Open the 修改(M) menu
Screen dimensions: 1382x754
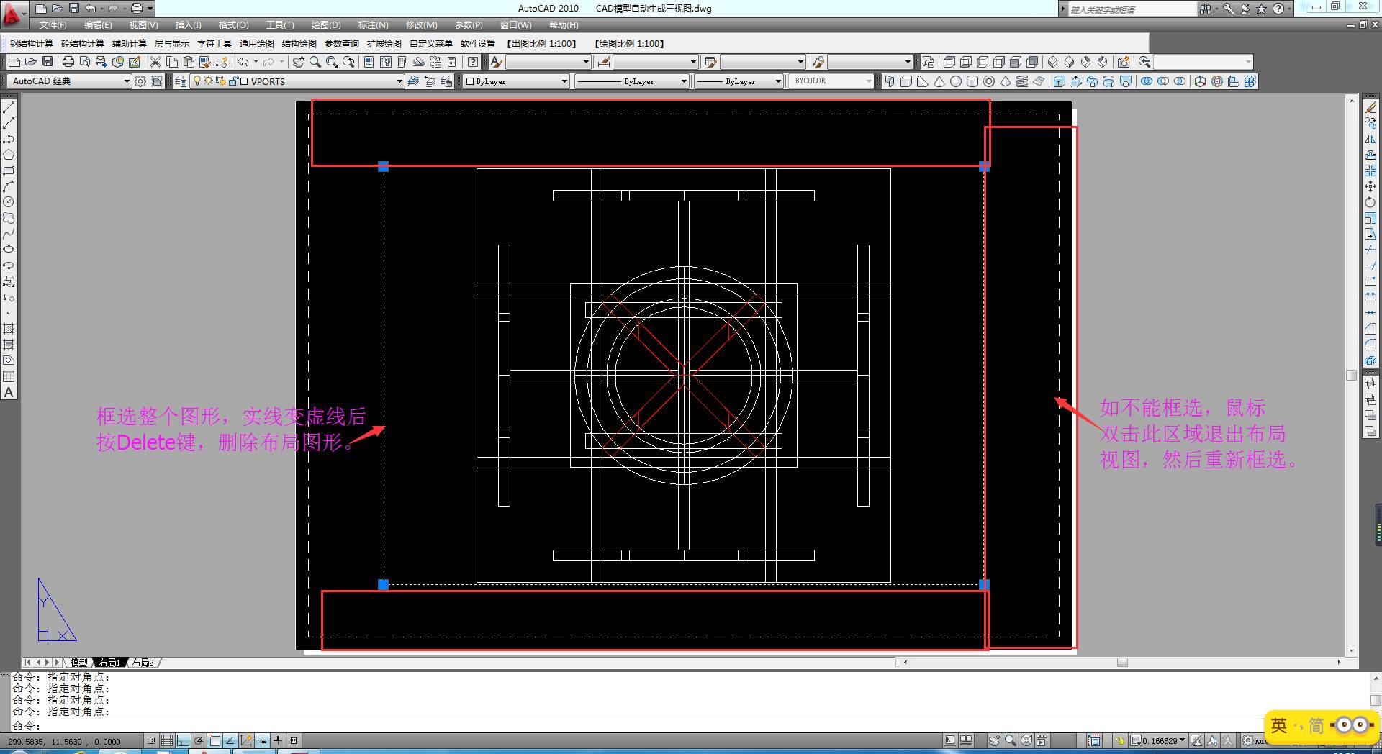click(421, 25)
